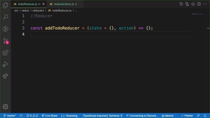The image size is (210, 118).
Task: Open the Git graph icon in activity bar
Action: coord(5,29)
